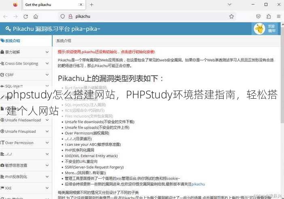Save the page to Pocket
The image size is (284, 199).
click(x=258, y=17)
